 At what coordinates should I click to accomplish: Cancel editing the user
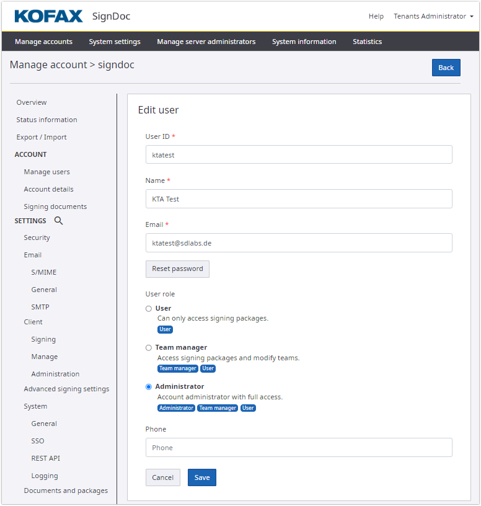(163, 477)
